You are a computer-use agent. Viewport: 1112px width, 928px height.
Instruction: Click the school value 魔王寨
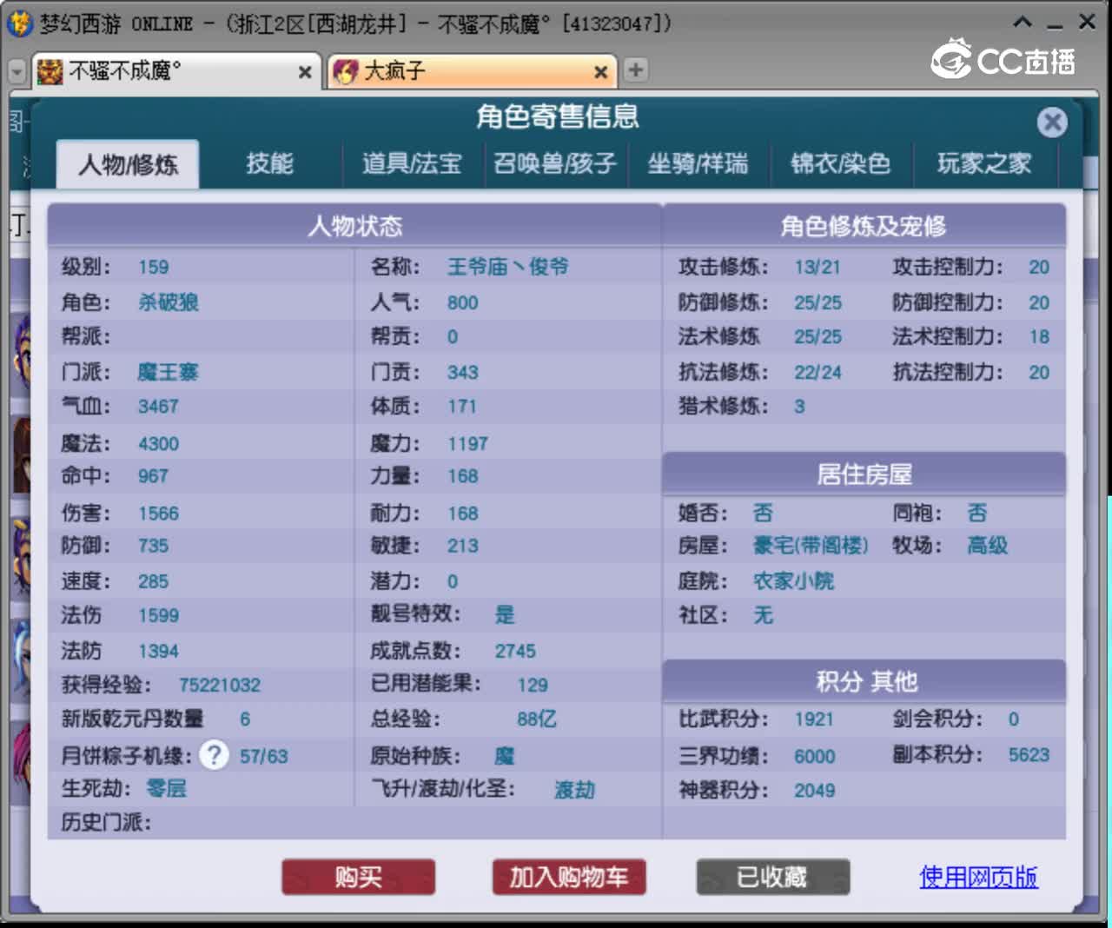169,372
